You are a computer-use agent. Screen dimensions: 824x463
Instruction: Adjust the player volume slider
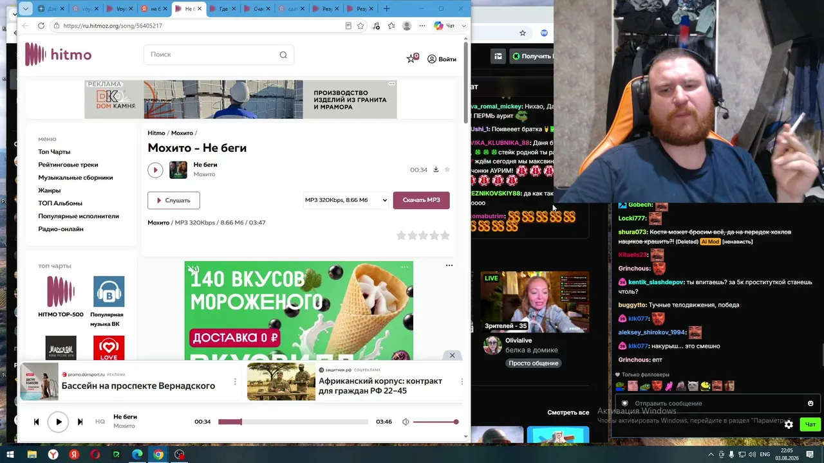tap(436, 422)
